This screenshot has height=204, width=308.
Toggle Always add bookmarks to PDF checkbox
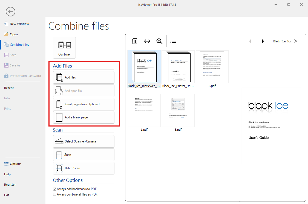point(54,189)
